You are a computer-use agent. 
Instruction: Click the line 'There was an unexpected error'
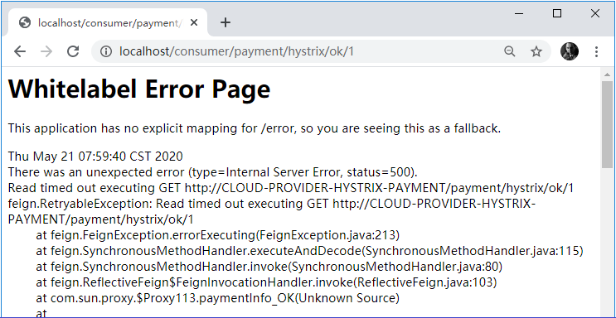tap(212, 172)
